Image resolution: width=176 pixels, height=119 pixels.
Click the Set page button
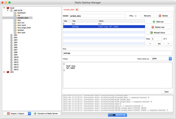coord(159,44)
